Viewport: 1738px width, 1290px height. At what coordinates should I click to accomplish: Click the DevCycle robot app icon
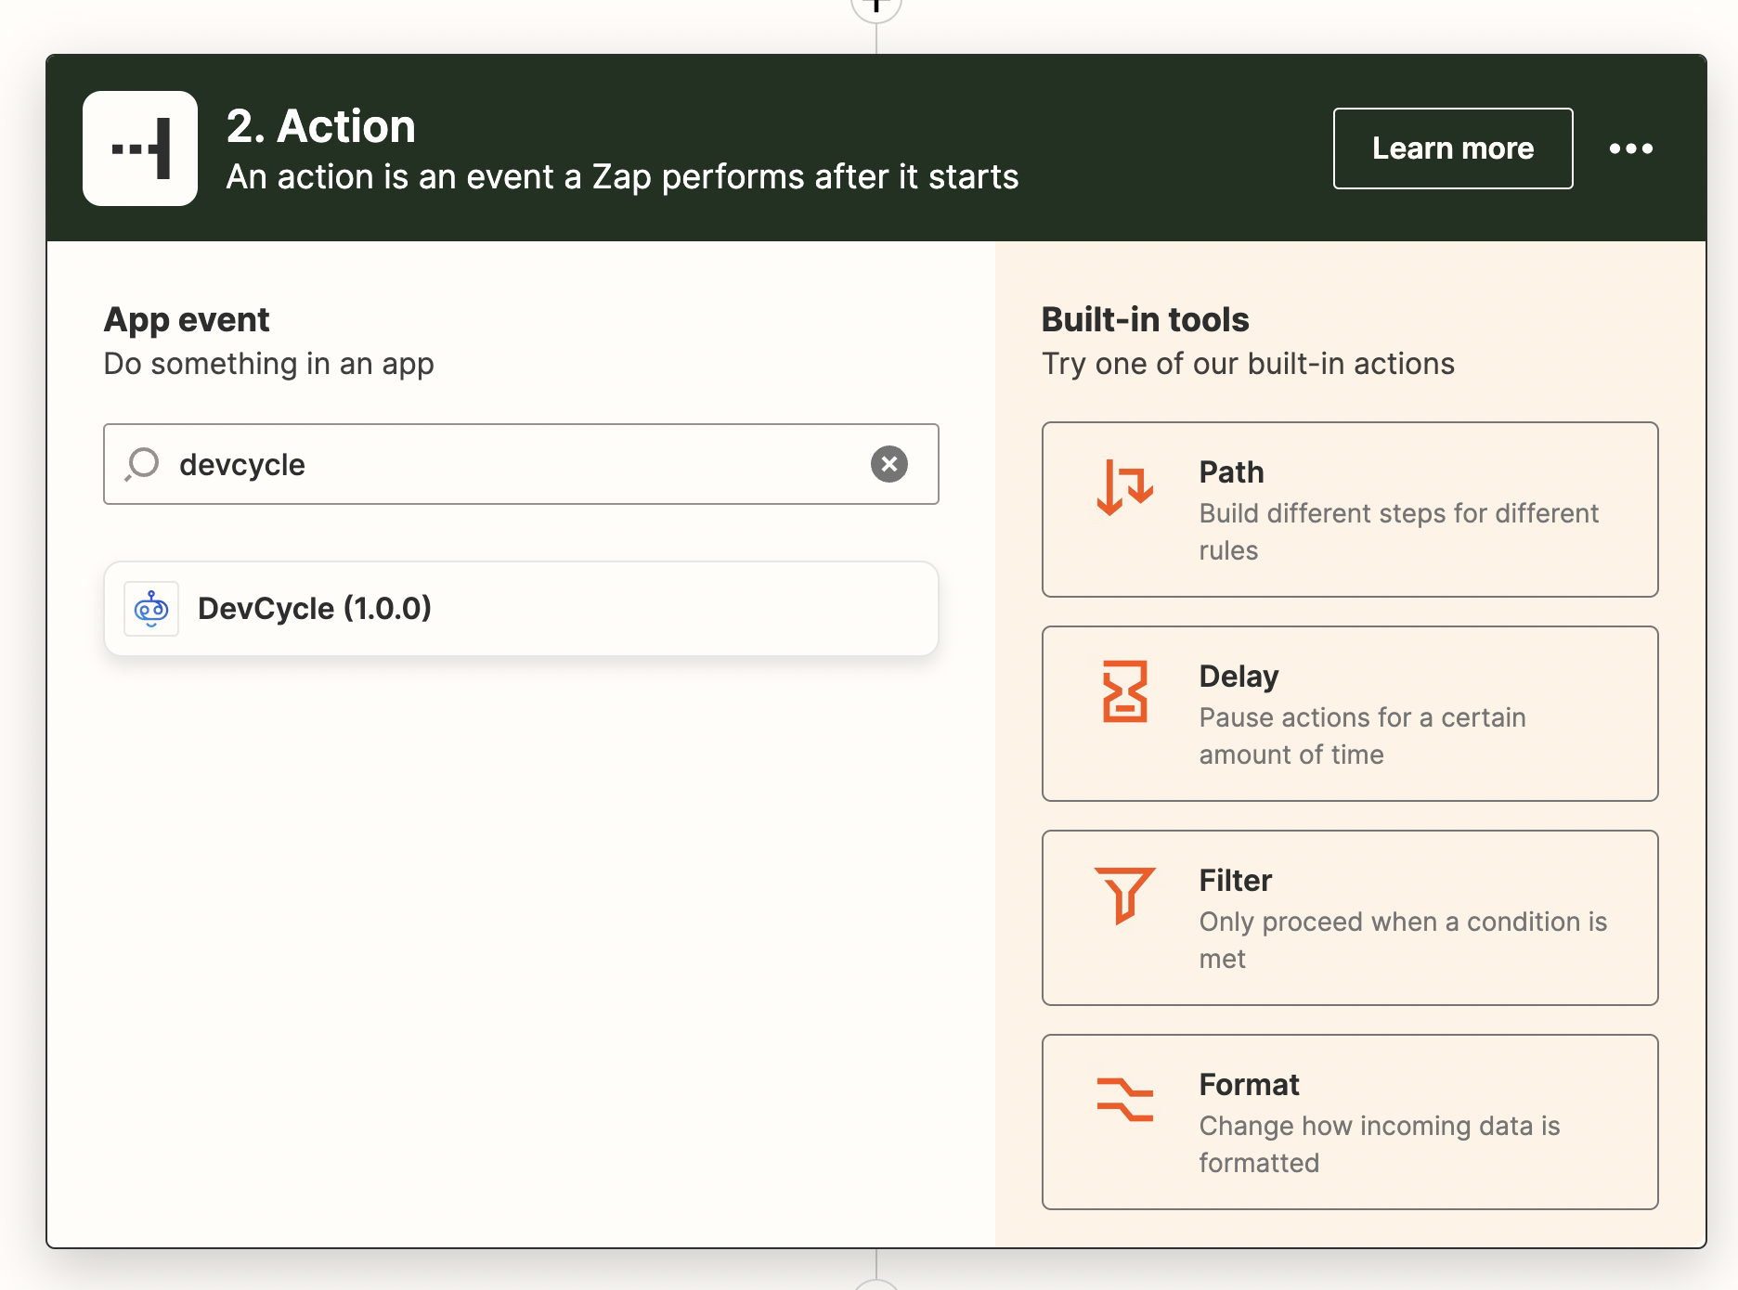click(151, 608)
